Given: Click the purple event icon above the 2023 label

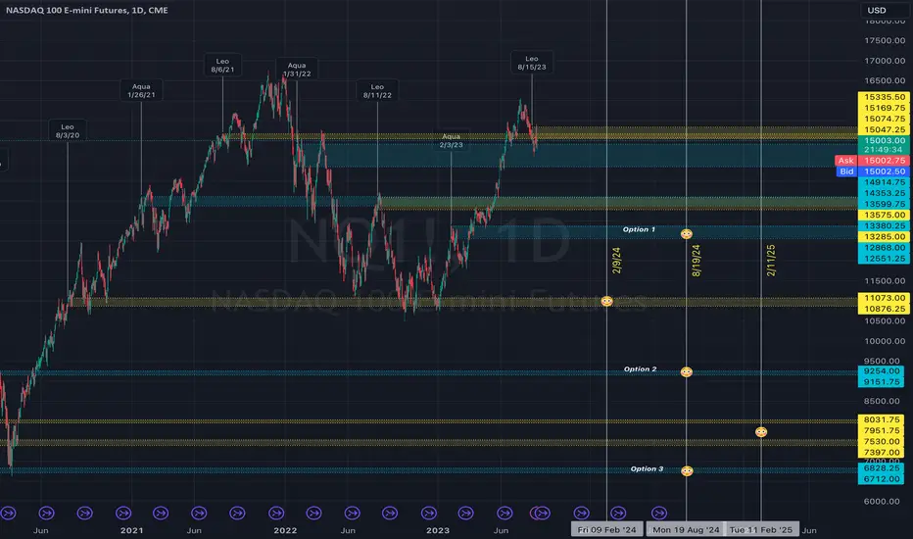Looking at the screenshot, I should 428,513.
